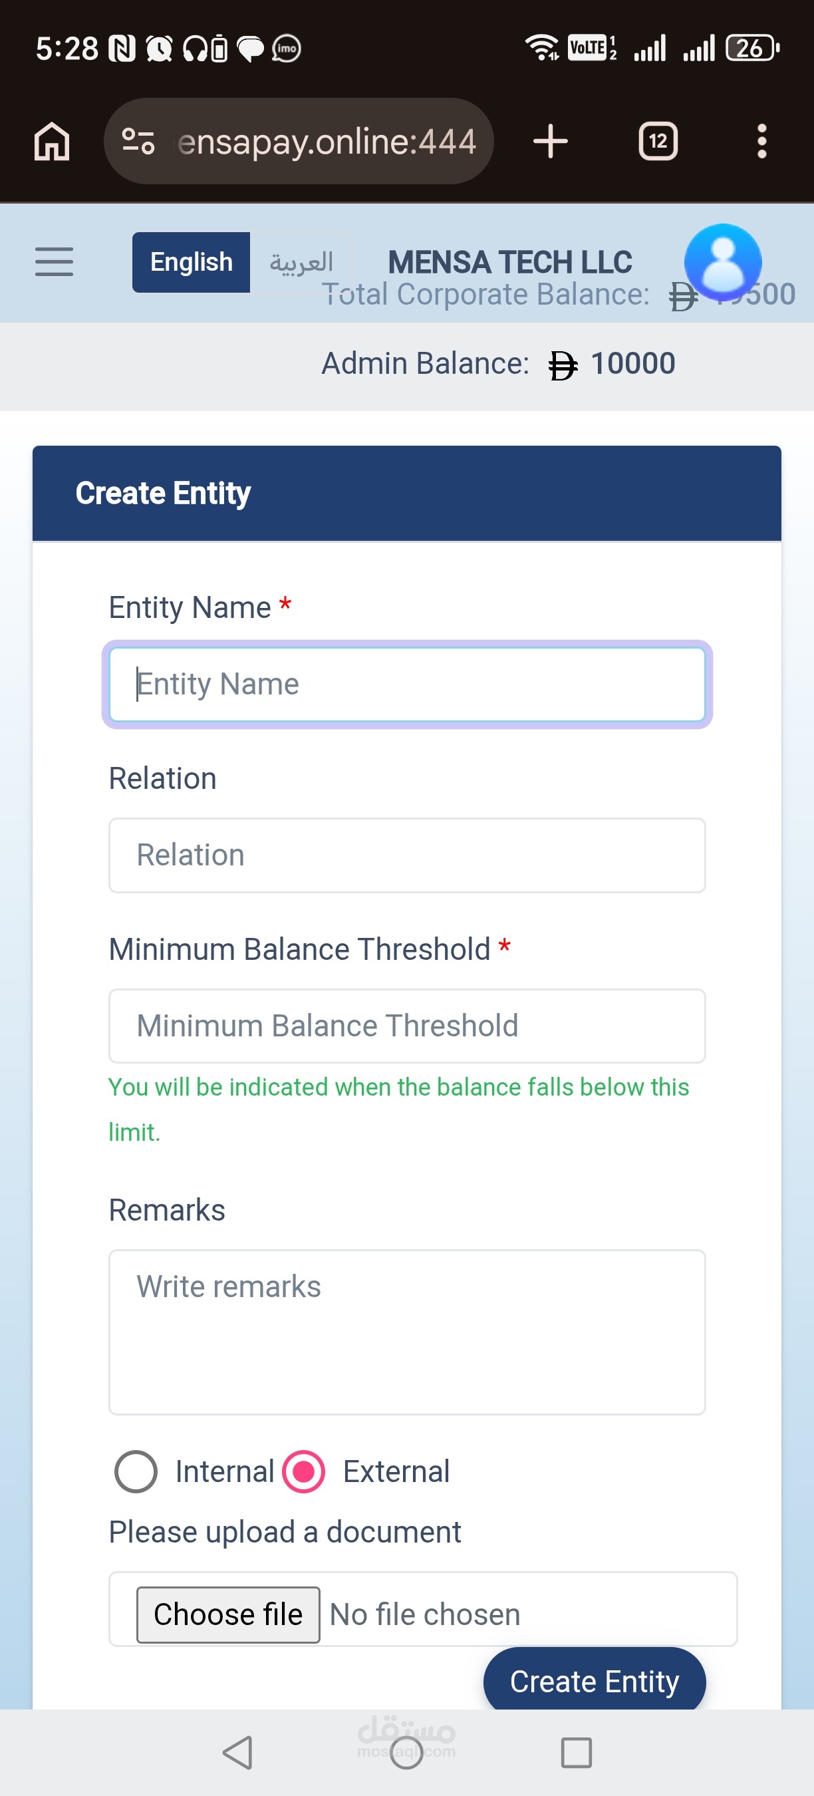Screen dimensions: 814x1796
Task: Click the Choose file button
Action: (228, 1614)
